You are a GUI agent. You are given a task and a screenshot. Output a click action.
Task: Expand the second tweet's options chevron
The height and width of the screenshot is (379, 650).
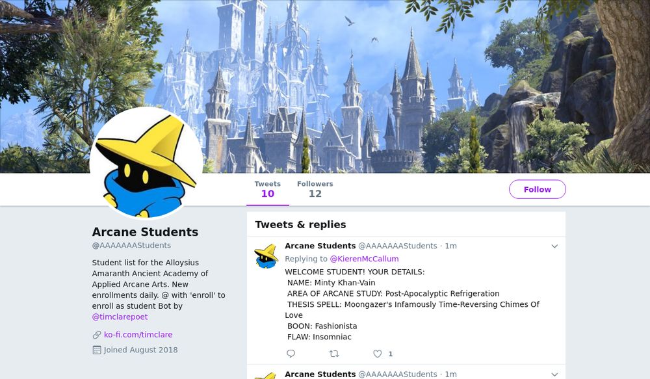[554, 374]
